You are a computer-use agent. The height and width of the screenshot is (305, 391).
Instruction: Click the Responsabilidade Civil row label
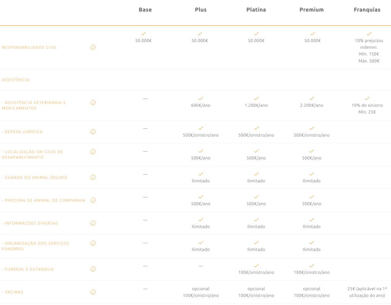coord(29,47)
